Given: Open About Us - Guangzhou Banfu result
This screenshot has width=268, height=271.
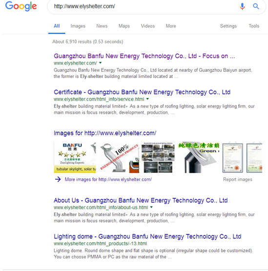Looking at the screenshot, I should coord(141,200).
